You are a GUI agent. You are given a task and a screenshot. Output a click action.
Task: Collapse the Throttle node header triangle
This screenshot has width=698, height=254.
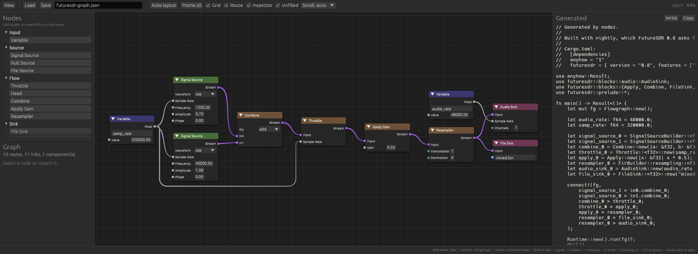(x=305, y=120)
